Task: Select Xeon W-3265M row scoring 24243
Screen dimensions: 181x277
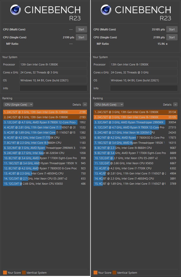Action: tap(135, 132)
